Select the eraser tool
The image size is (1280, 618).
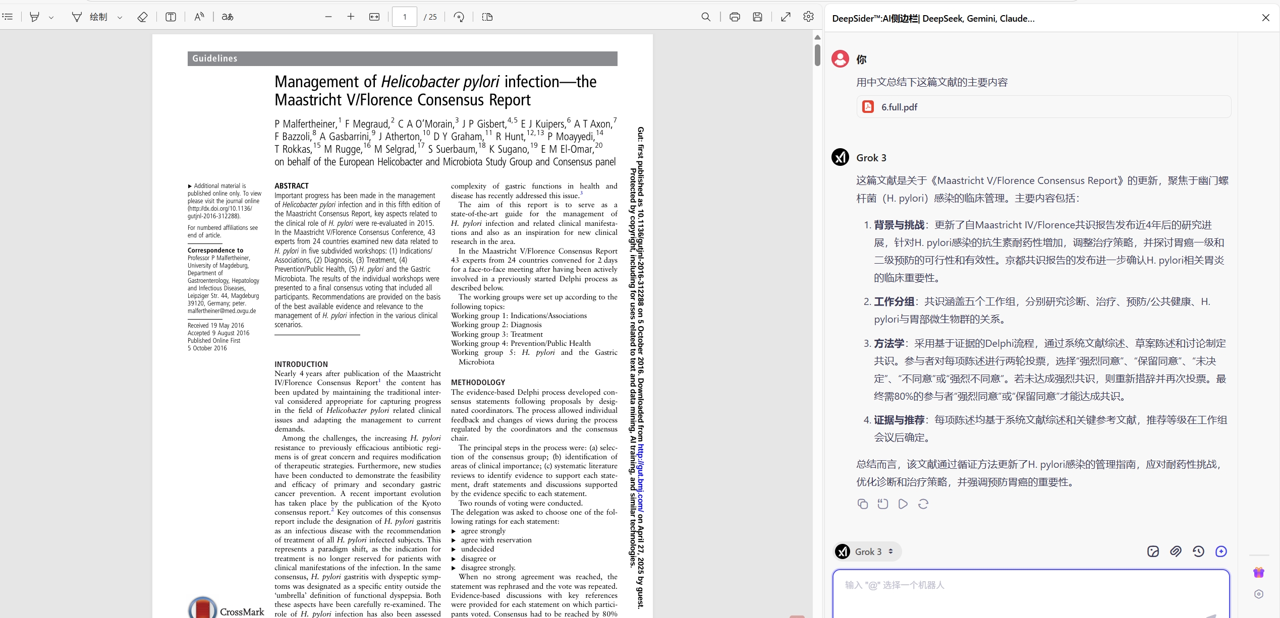(x=142, y=17)
